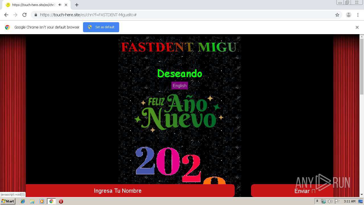View site info via the padlock icon

point(36,15)
